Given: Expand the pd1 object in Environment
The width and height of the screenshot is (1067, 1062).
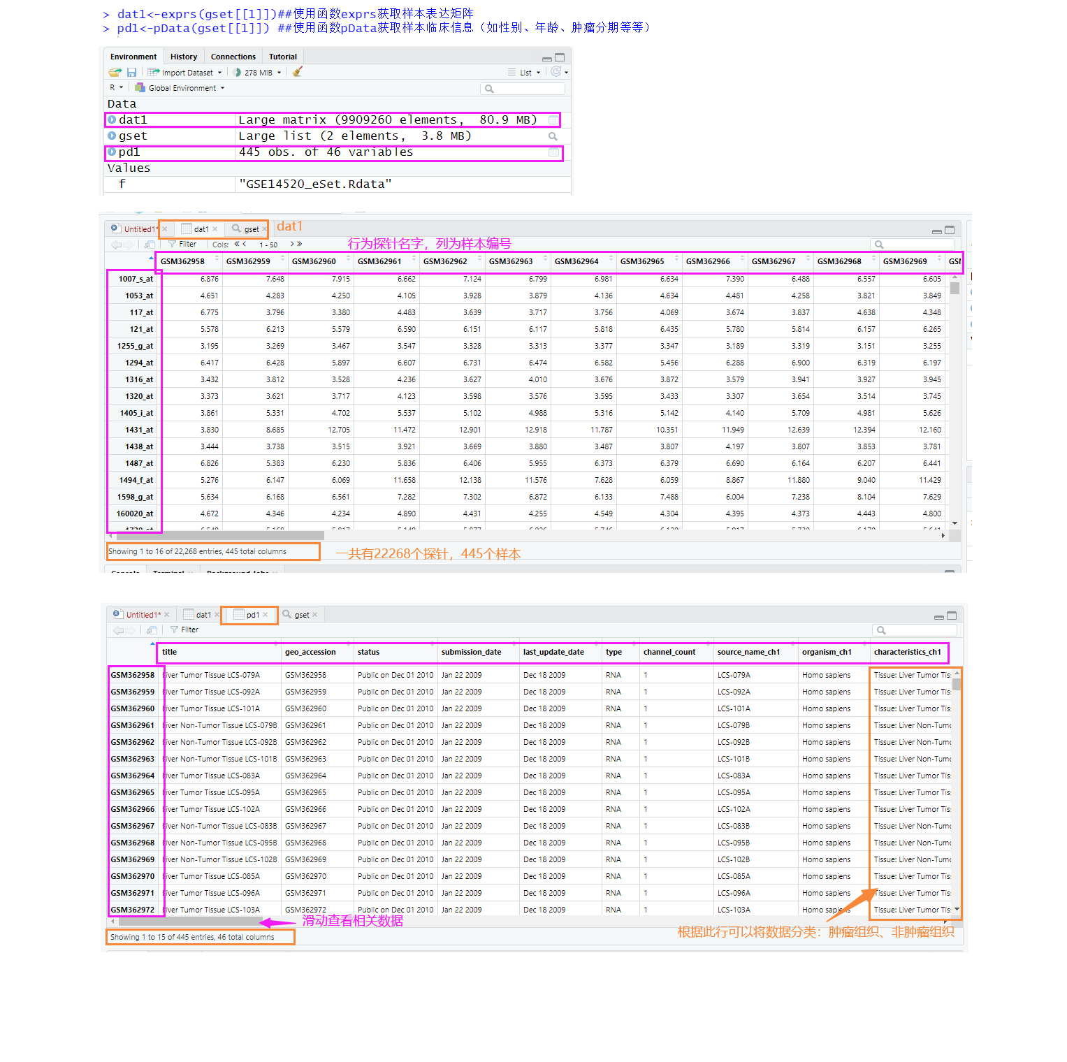Looking at the screenshot, I should [112, 152].
